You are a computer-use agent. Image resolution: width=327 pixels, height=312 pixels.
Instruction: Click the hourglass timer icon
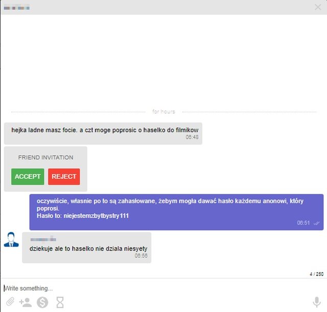[x=60, y=302]
